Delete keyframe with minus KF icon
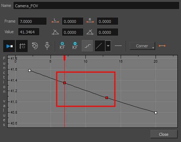This screenshot has height=142, width=181. (x=75, y=46)
